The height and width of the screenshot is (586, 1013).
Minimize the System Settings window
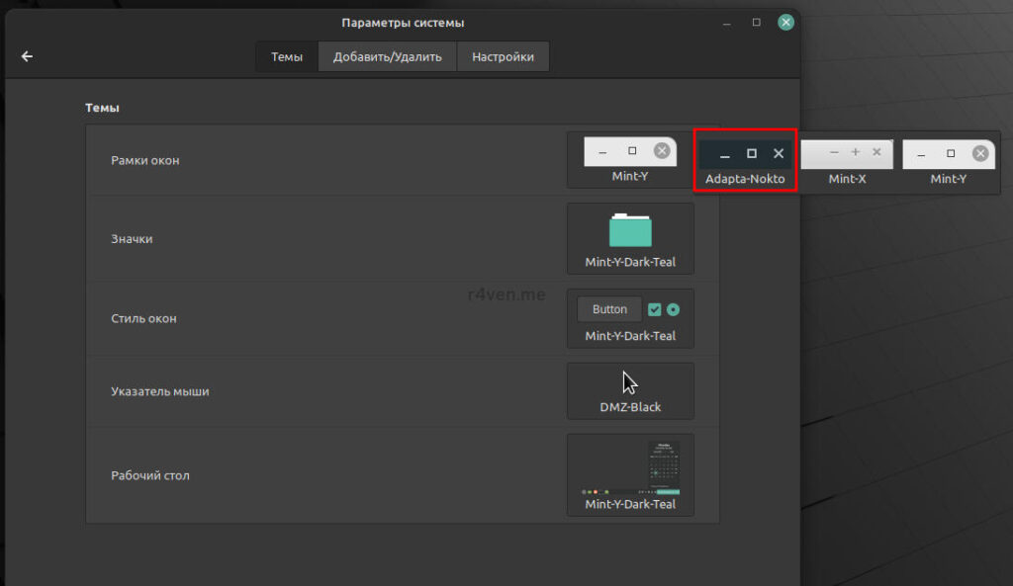(x=727, y=22)
